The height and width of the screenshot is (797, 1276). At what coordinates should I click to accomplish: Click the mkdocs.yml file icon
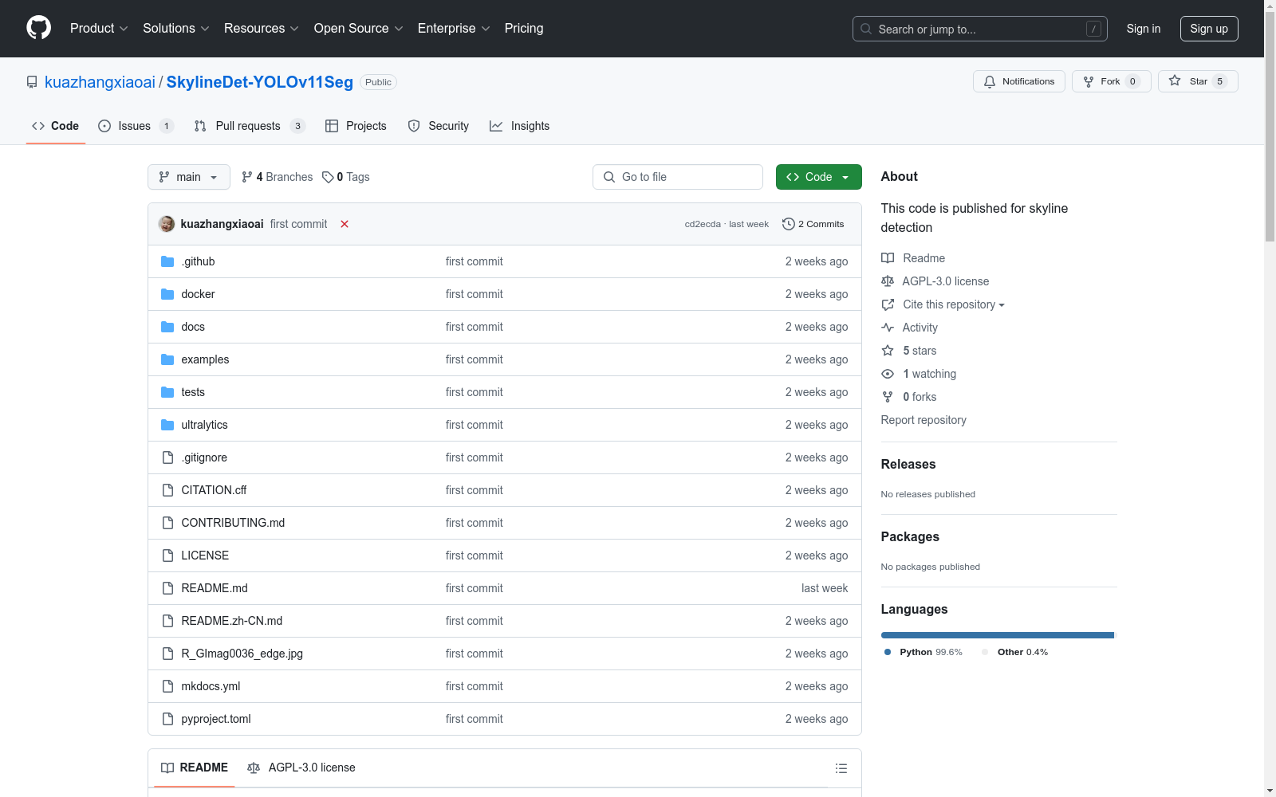pyautogui.click(x=167, y=686)
